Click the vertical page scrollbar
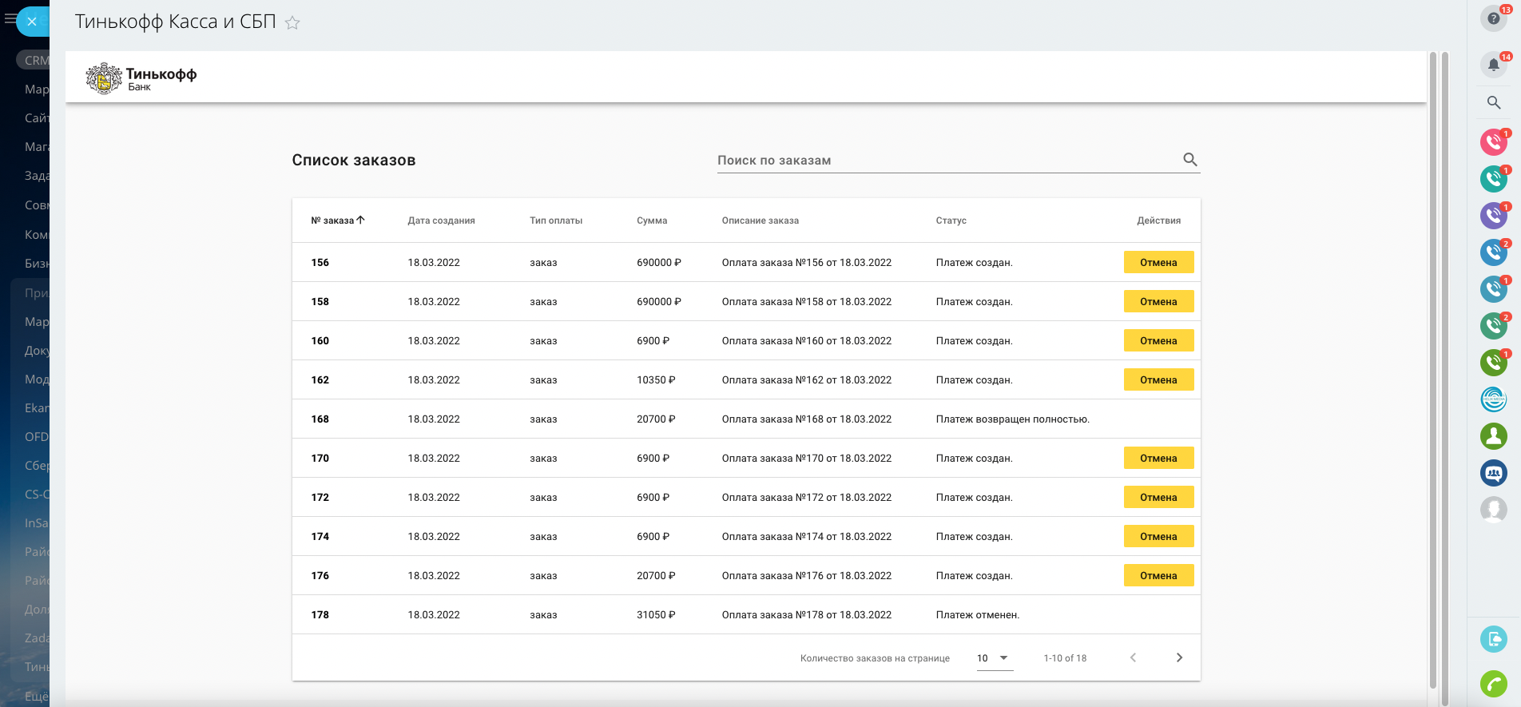This screenshot has width=1521, height=707. 1432,367
